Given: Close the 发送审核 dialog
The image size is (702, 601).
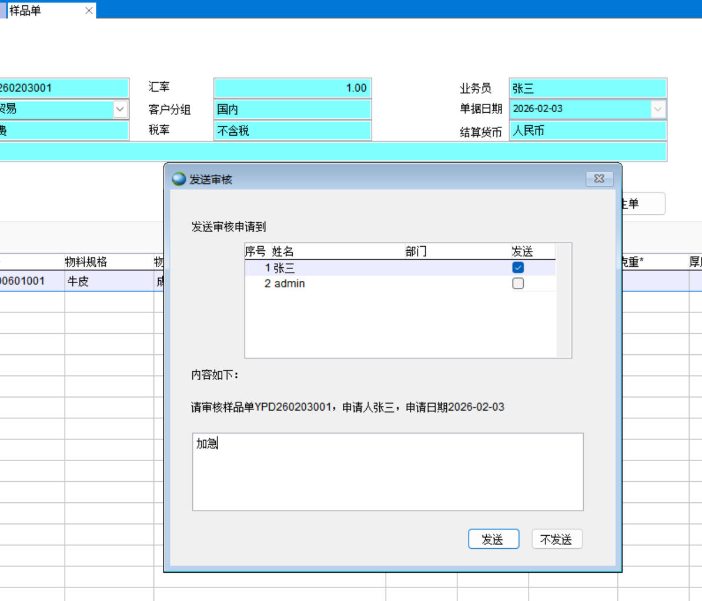Looking at the screenshot, I should 599,179.
